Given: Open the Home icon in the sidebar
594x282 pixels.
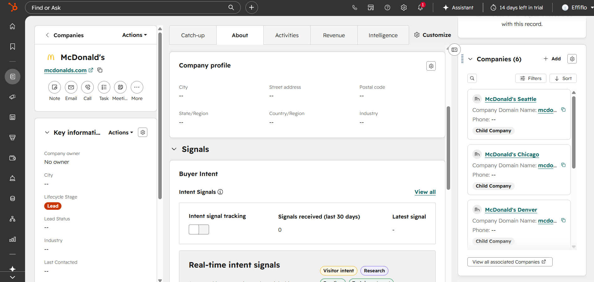Looking at the screenshot, I should (x=13, y=26).
